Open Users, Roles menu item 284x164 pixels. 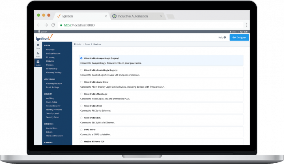pos(52,102)
